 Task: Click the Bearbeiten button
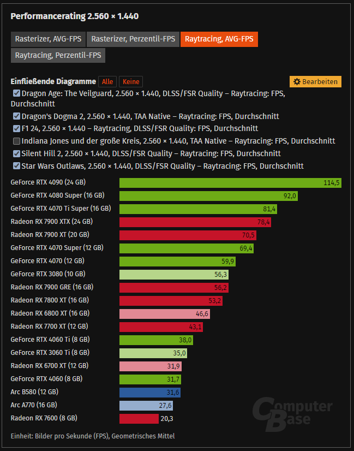315,82
